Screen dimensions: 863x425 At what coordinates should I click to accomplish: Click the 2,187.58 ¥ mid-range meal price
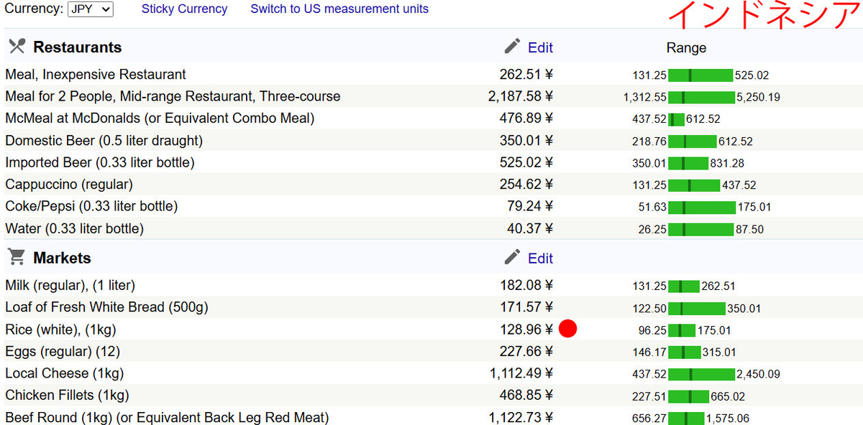coord(521,96)
